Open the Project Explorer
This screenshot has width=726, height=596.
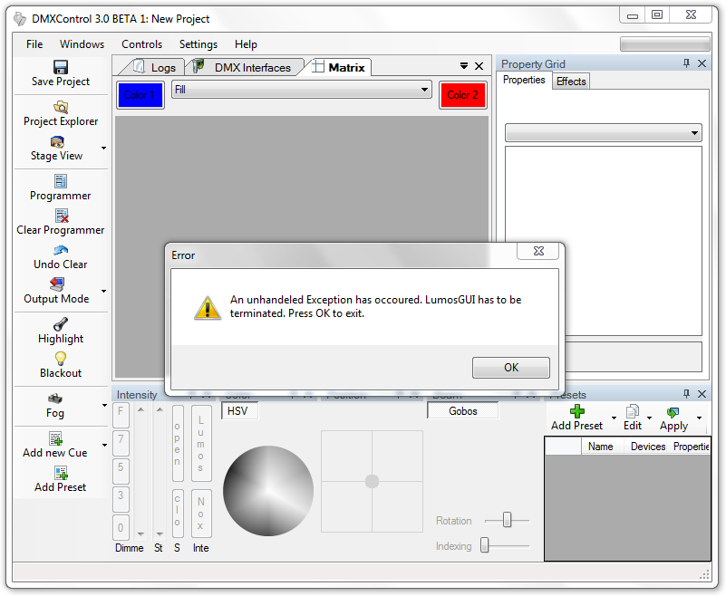pyautogui.click(x=61, y=107)
